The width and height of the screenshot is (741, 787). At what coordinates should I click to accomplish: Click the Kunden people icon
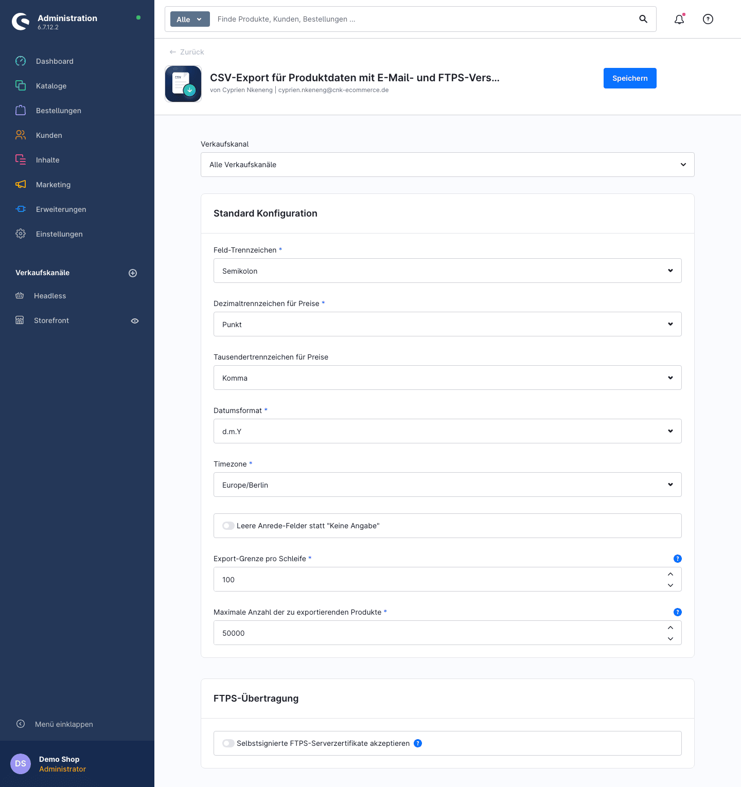pos(21,135)
